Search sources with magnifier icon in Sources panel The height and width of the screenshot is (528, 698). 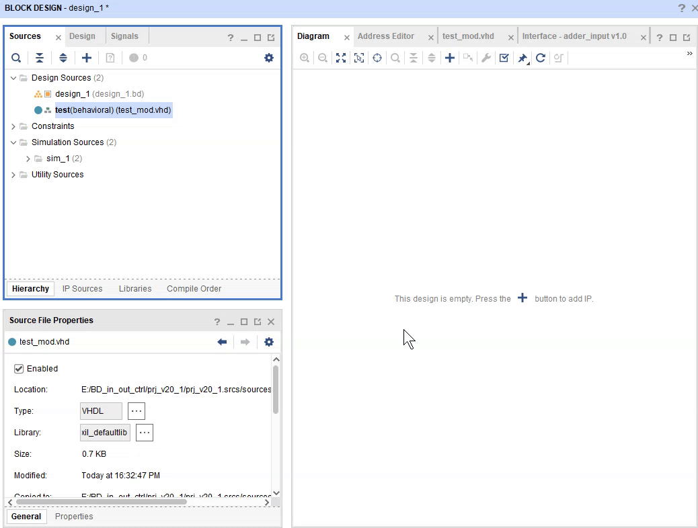16,58
